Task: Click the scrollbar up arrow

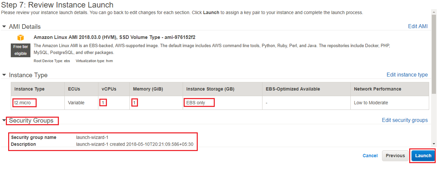Action: 434,11
